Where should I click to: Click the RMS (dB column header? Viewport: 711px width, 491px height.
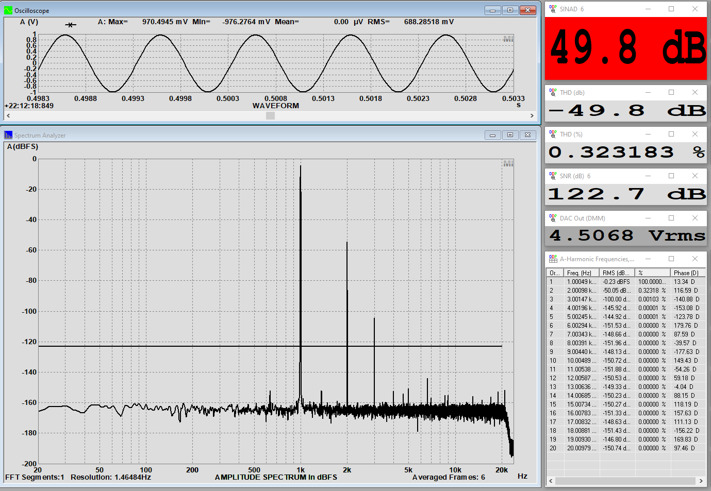617,273
